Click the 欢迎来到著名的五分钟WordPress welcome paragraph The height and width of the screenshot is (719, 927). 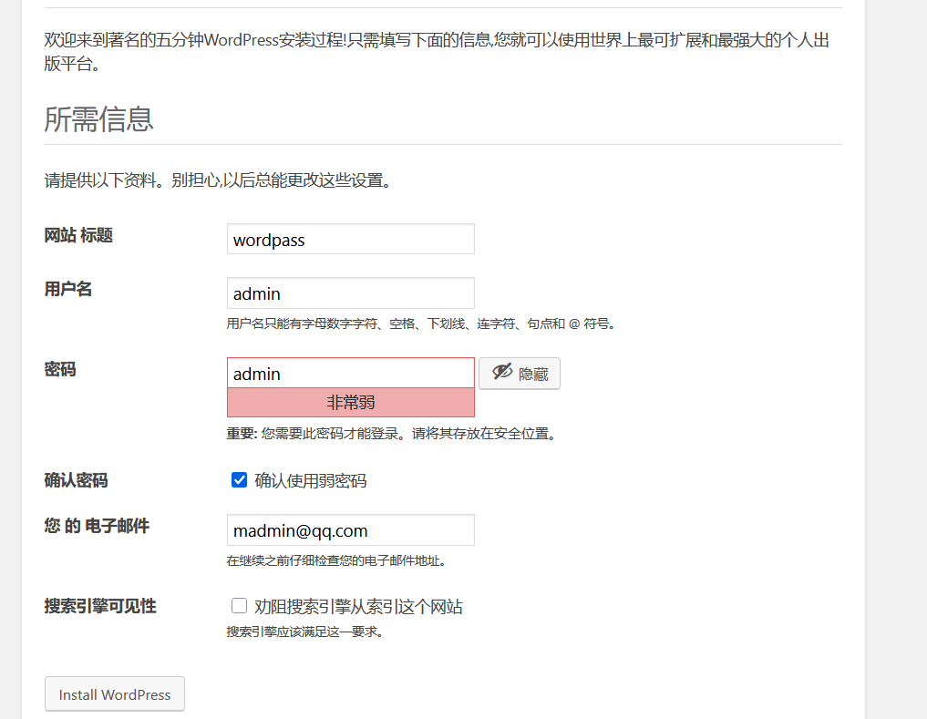(x=437, y=51)
